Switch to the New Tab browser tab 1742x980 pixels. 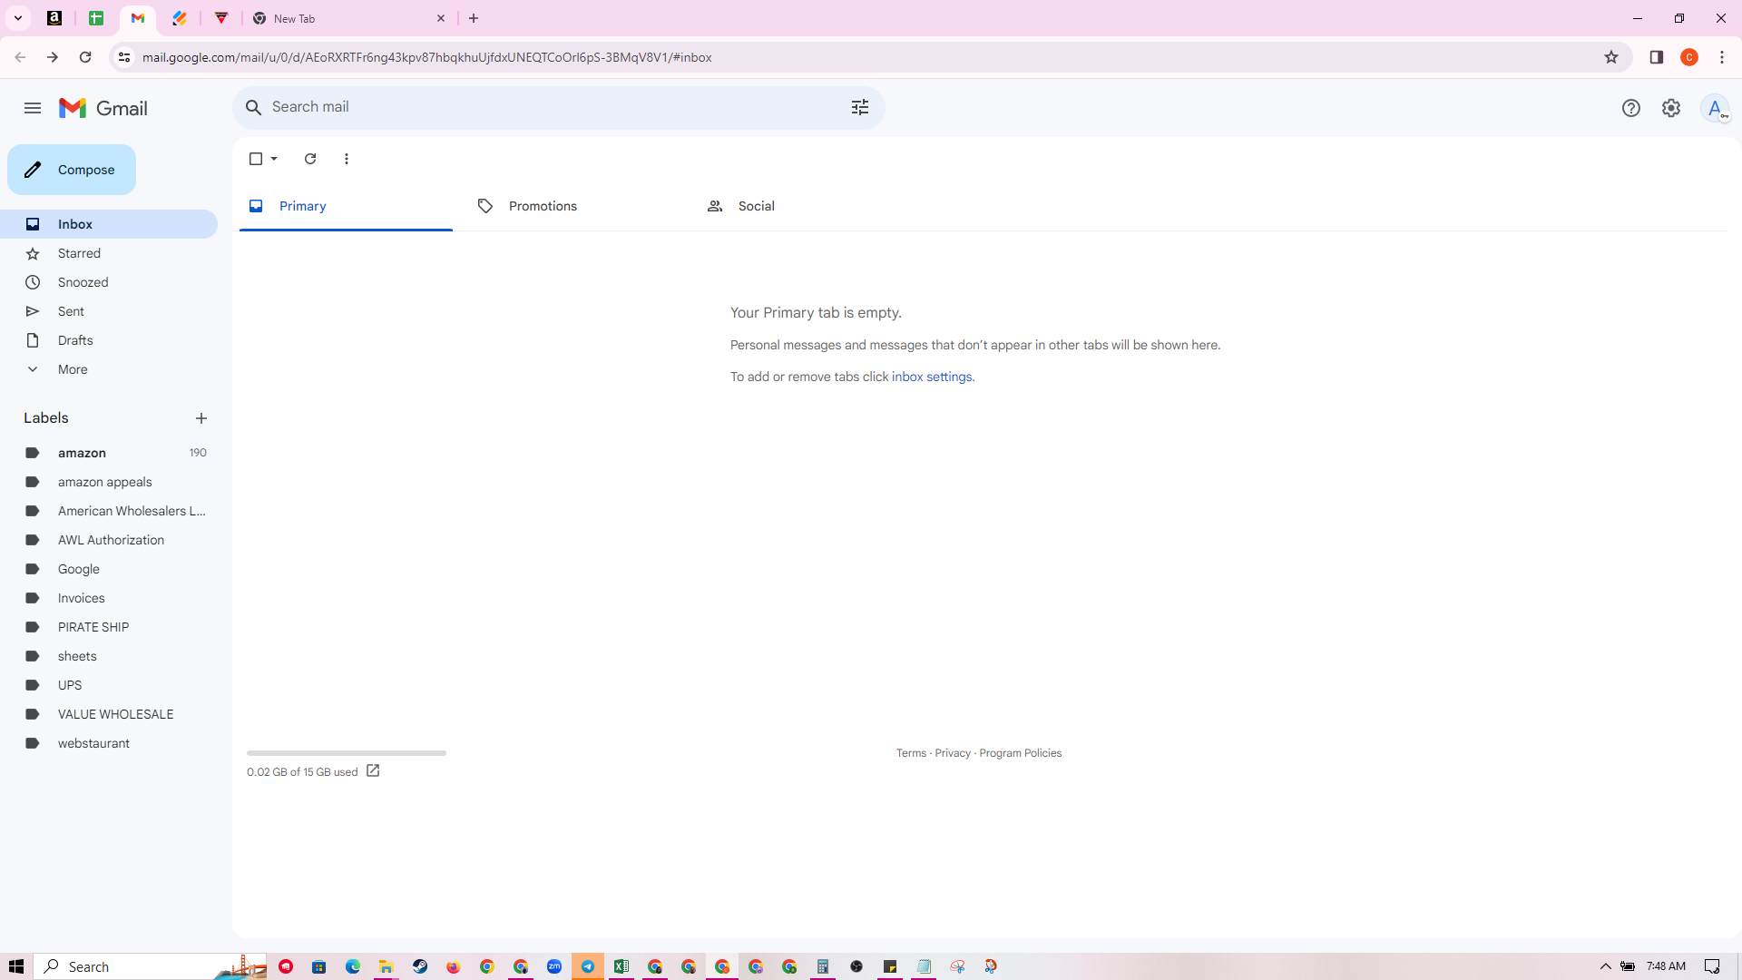349,18
